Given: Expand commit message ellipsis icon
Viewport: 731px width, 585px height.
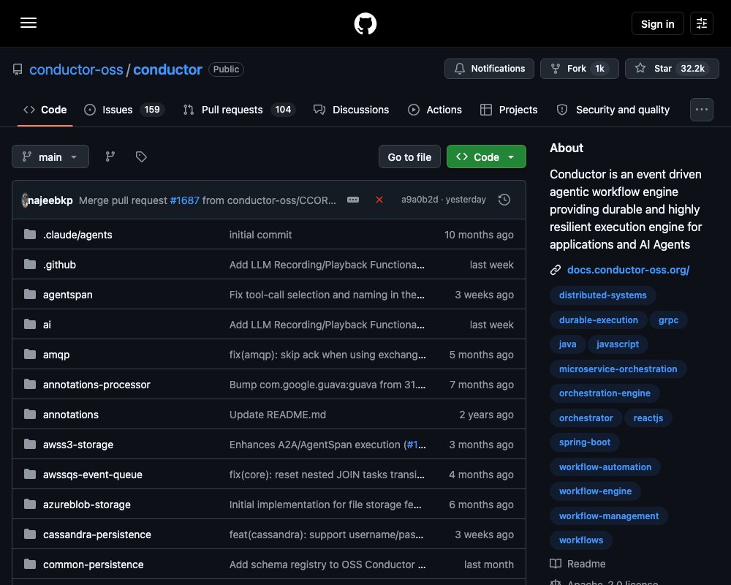Looking at the screenshot, I should 353,200.
